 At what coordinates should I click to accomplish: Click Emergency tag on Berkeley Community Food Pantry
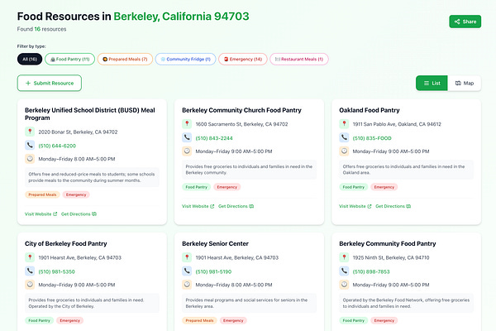pyautogui.click(x=384, y=320)
